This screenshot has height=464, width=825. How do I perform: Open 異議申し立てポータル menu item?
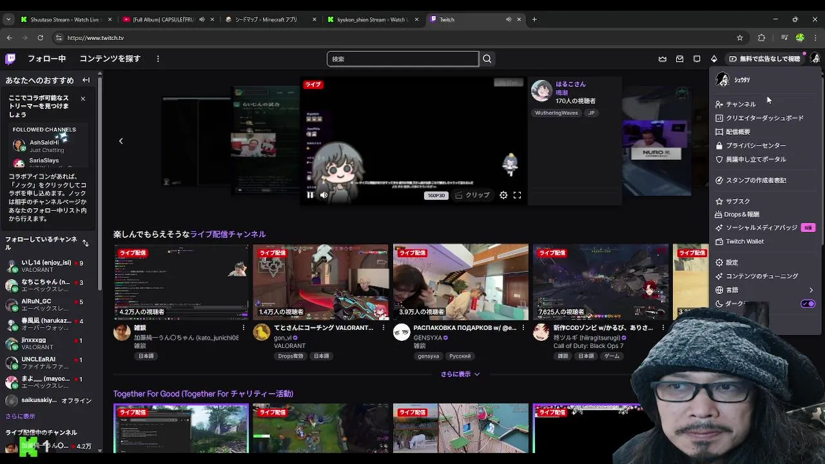click(766, 159)
